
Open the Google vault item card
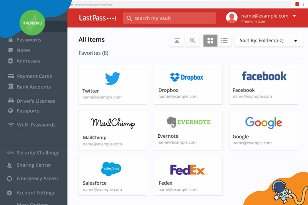[264, 130]
